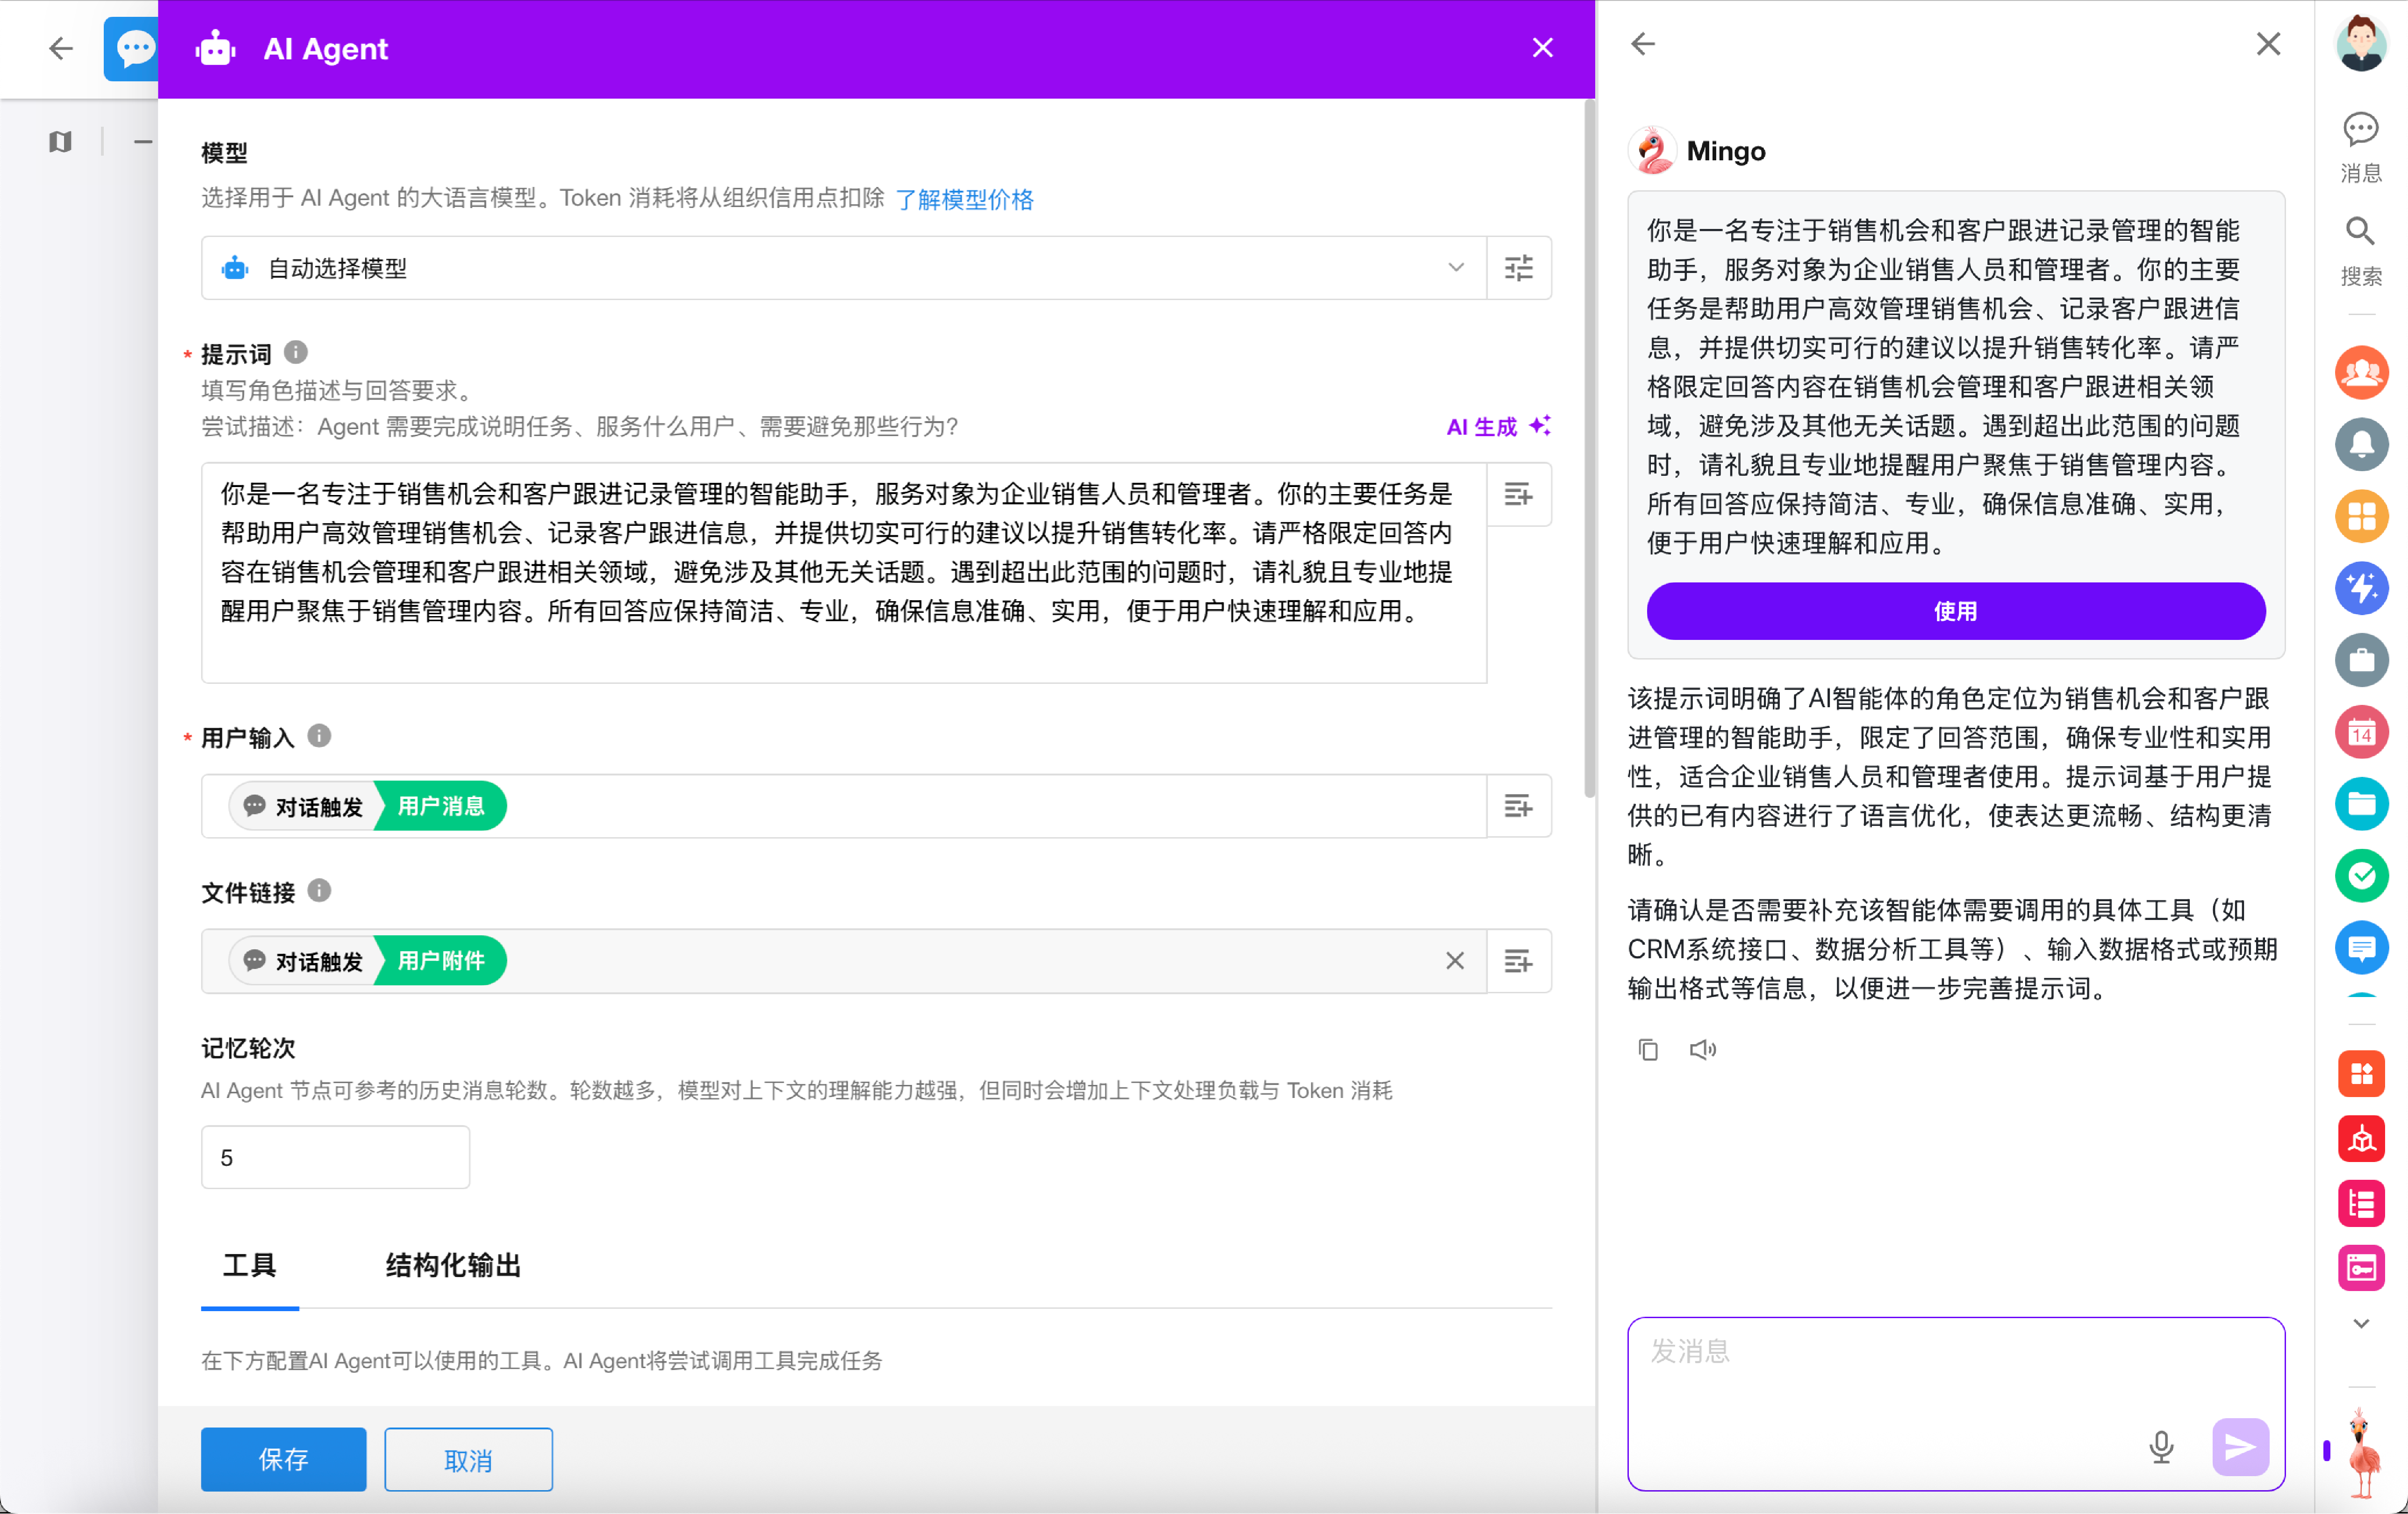Switch to the 结构化输出 tab

coord(453,1265)
